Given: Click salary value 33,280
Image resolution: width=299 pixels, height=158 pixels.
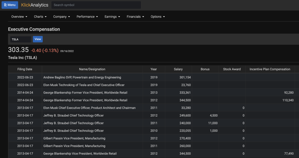Looking at the screenshot, I should tap(186, 108).
